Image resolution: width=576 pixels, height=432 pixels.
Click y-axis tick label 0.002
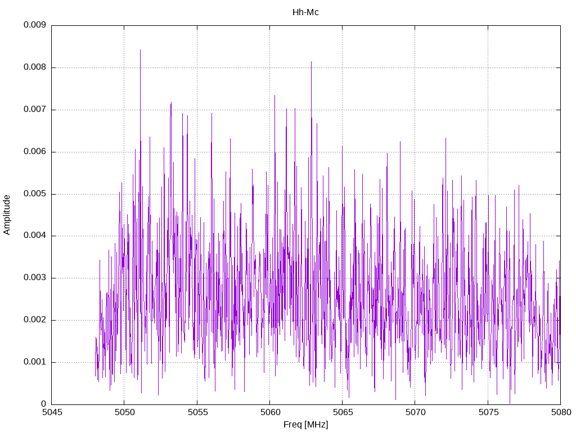[35, 320]
